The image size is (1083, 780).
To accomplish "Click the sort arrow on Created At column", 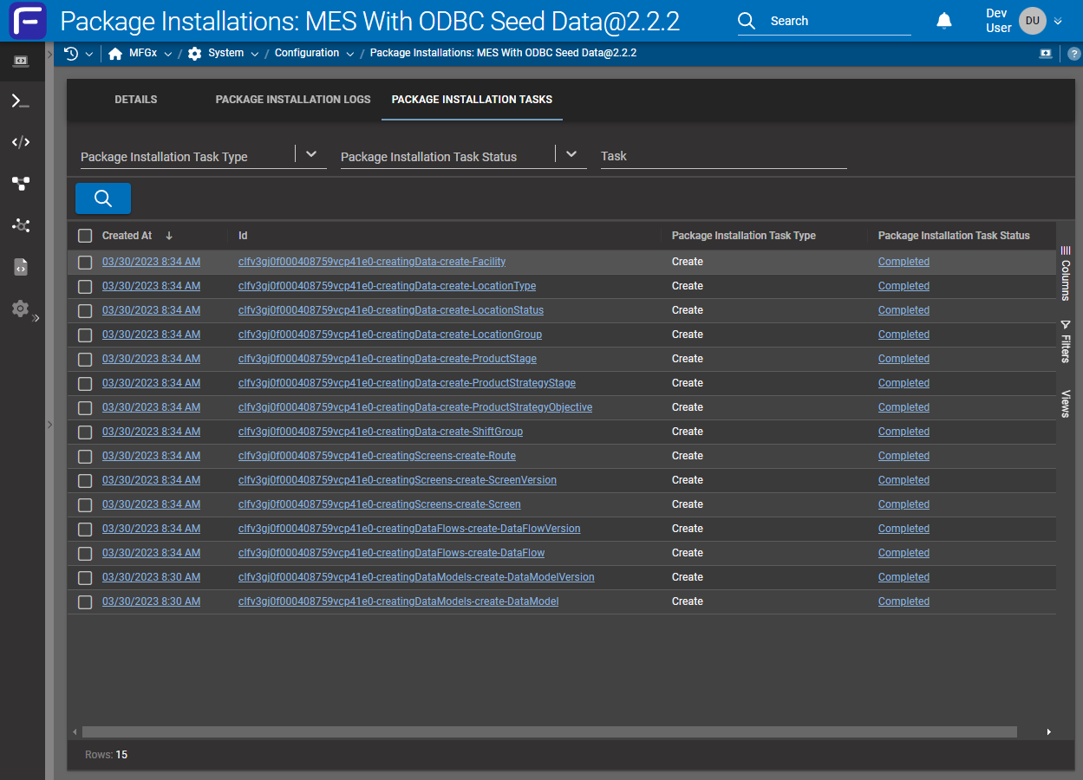I will click(169, 236).
